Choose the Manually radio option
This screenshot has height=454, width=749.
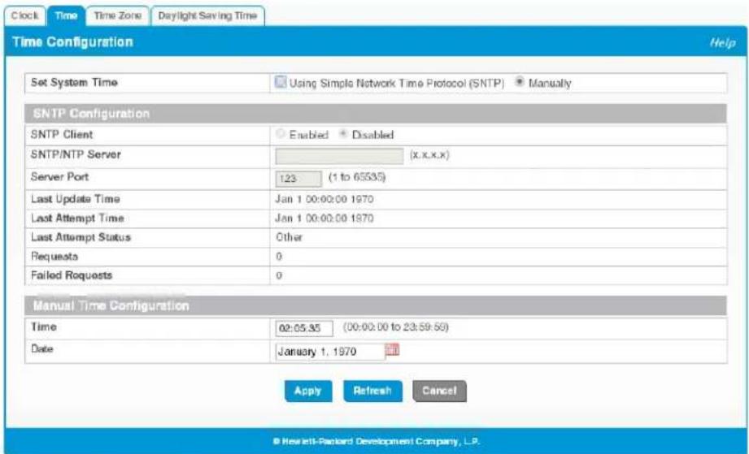click(x=519, y=82)
